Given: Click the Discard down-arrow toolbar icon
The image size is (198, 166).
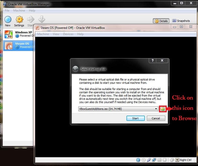Looking at the screenshot, I should point(42,19).
